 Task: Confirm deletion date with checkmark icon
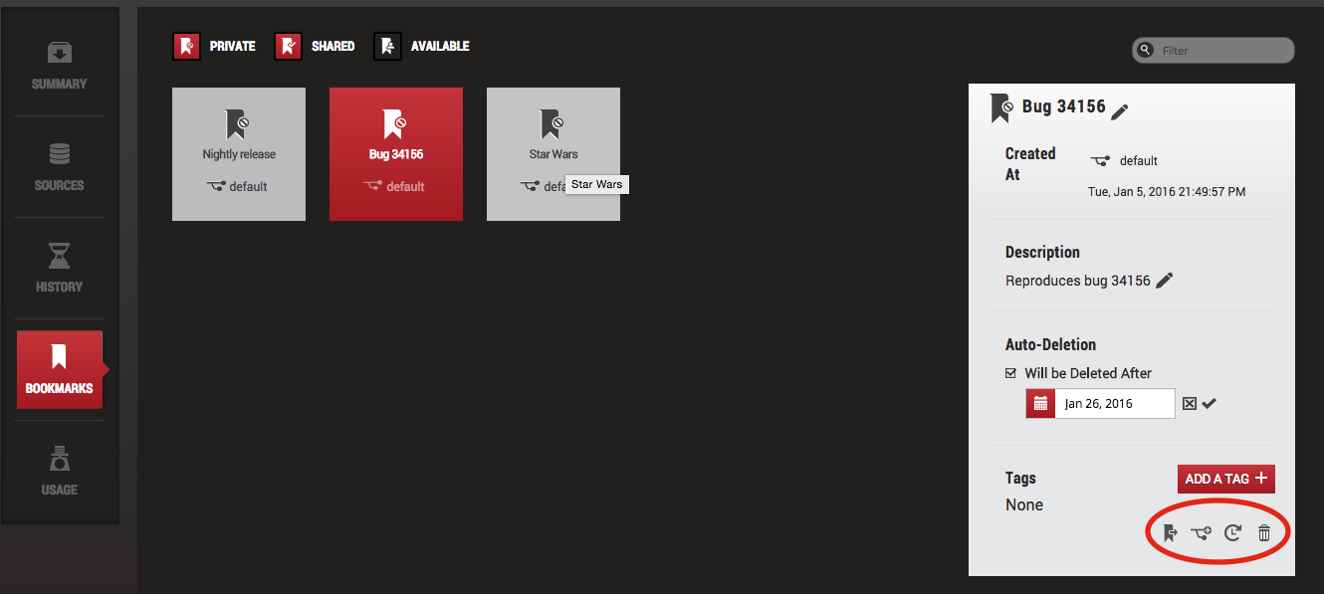click(x=1209, y=403)
